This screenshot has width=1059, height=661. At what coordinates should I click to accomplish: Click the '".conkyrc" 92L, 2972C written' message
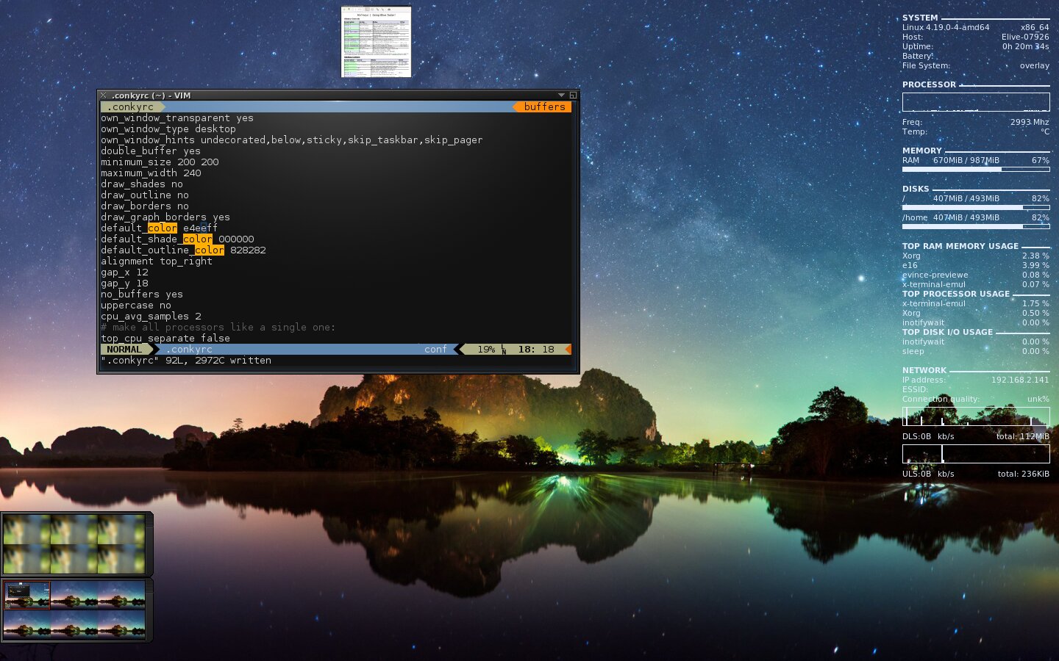186,361
